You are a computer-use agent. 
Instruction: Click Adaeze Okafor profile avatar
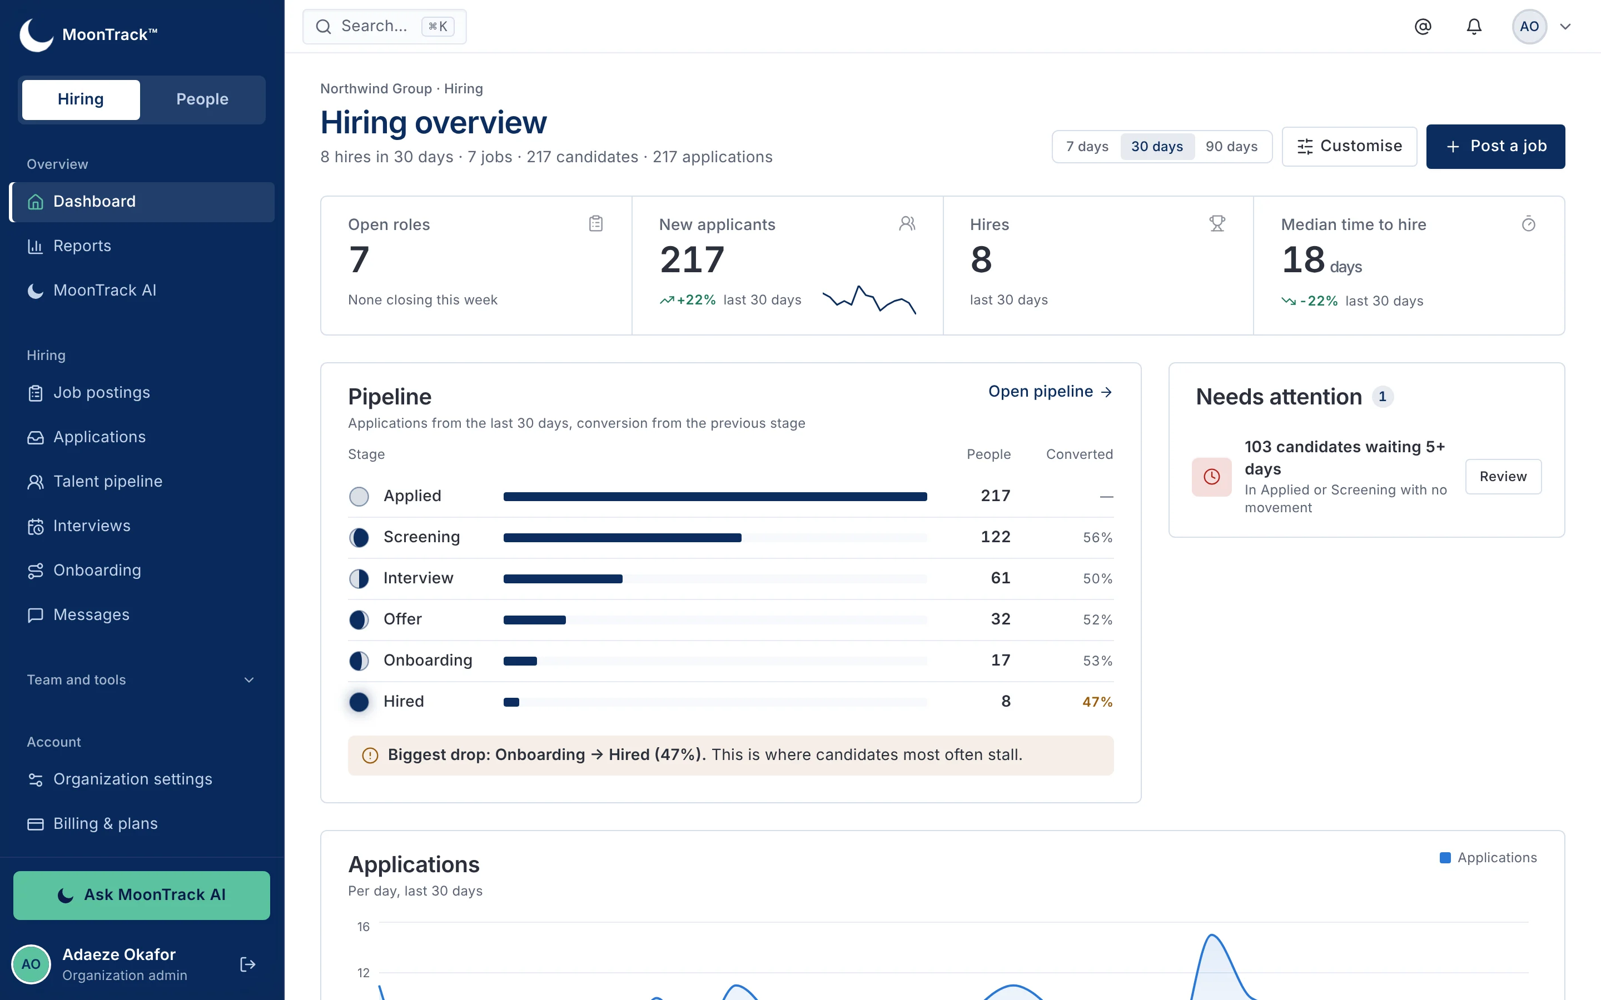(x=31, y=964)
